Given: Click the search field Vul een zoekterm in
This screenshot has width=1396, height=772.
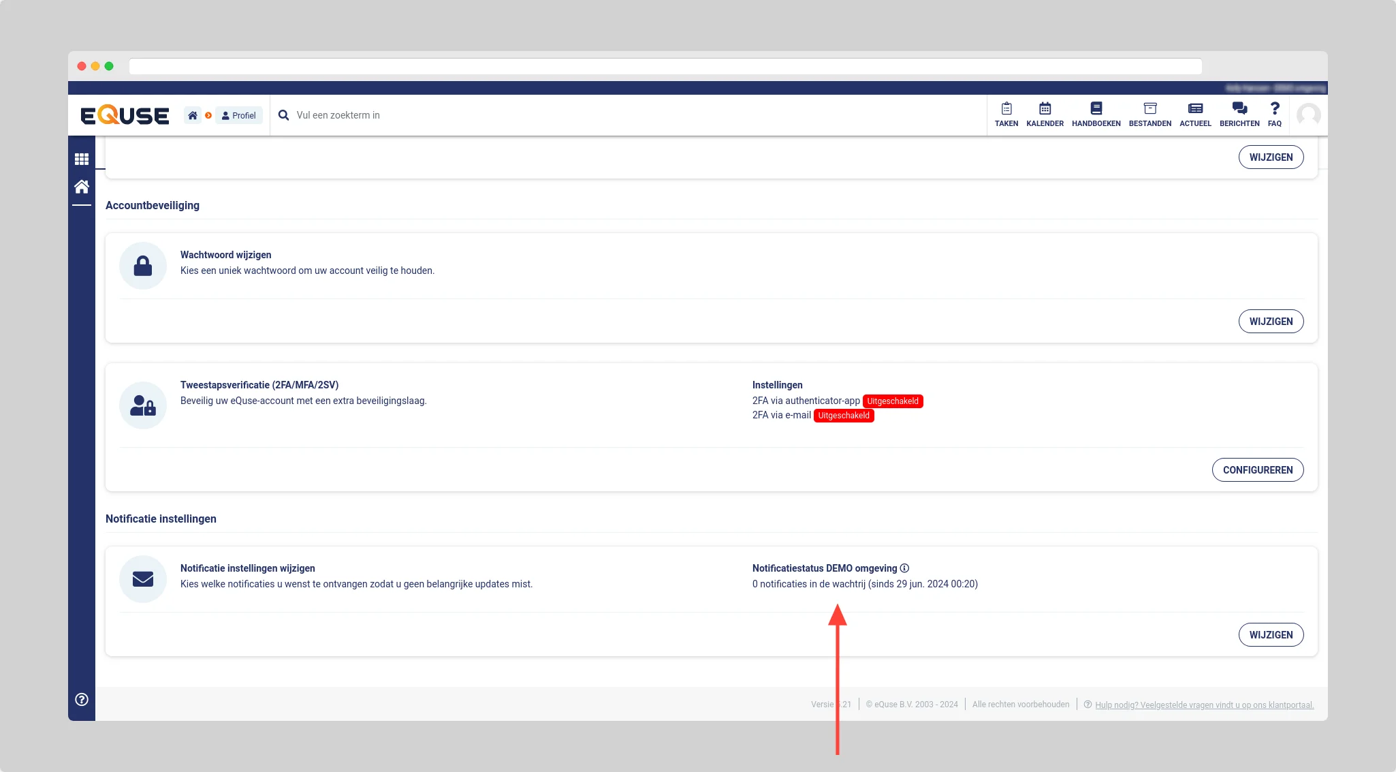Looking at the screenshot, I should [477, 115].
